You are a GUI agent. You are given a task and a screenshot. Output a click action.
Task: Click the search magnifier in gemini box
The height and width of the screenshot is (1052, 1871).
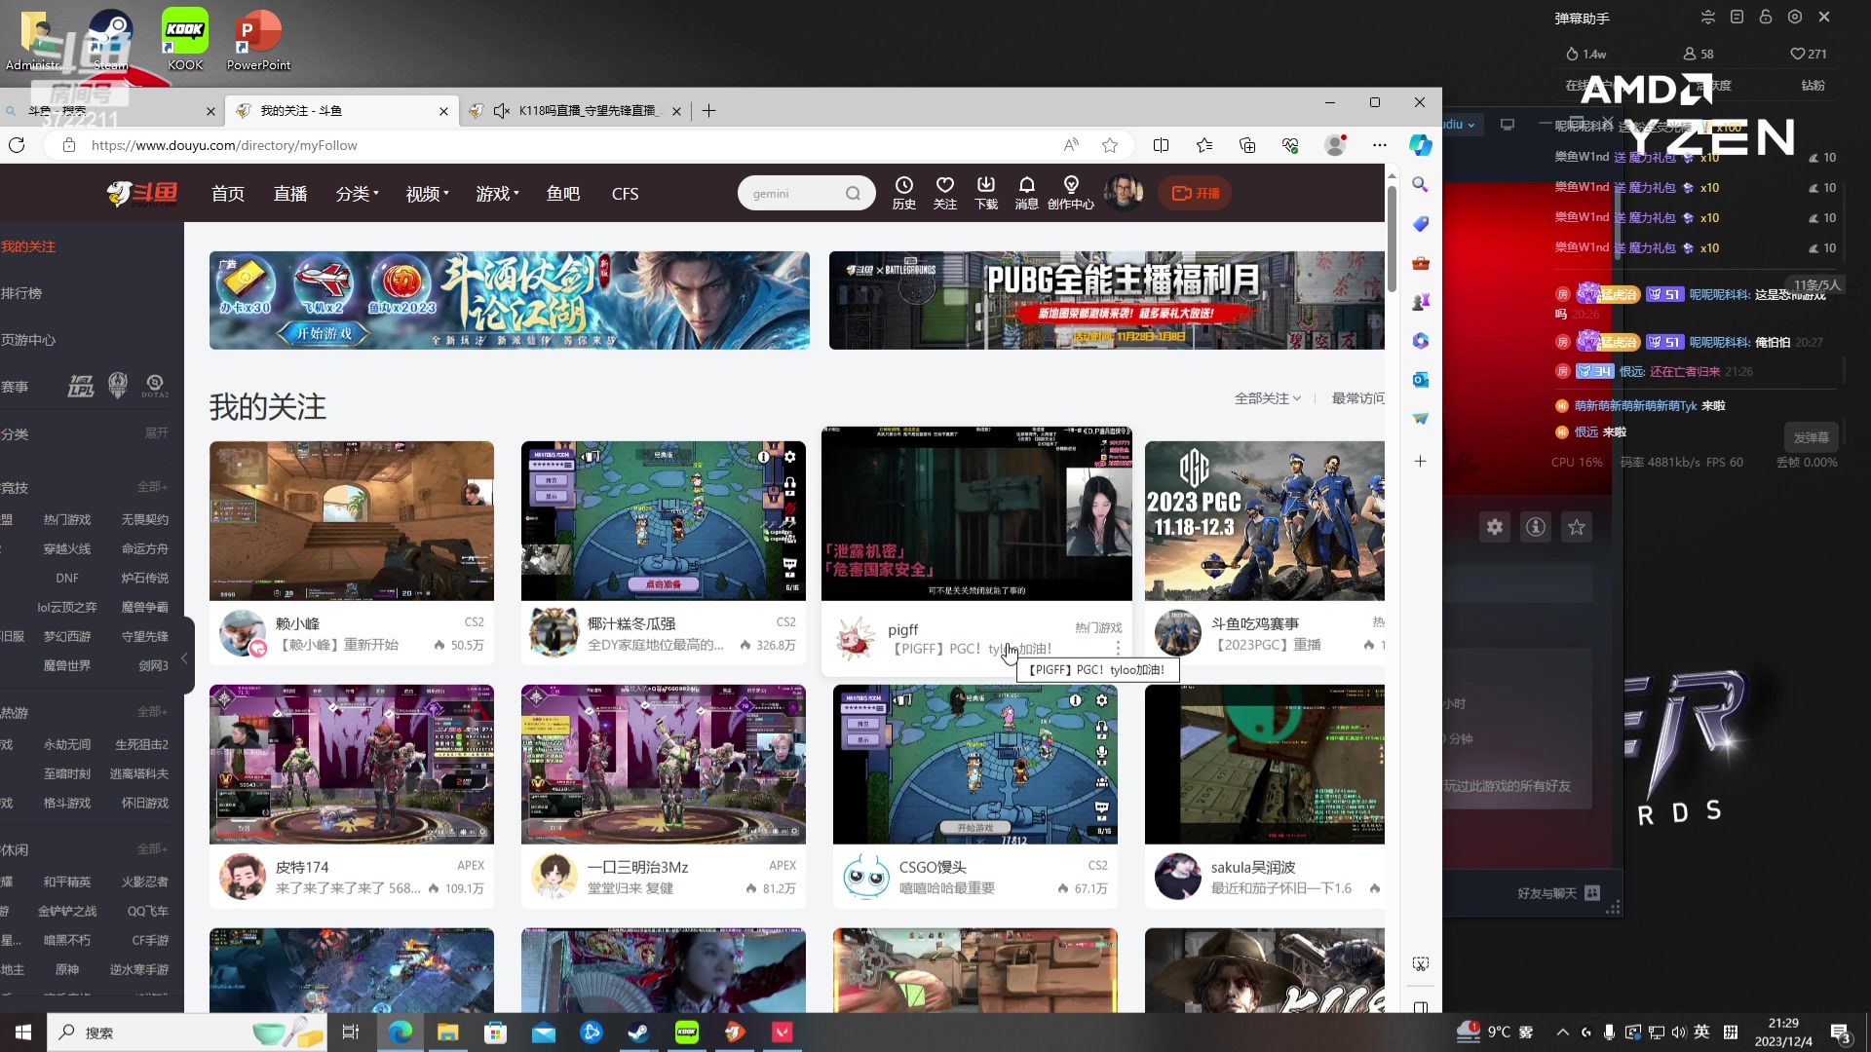pyautogui.click(x=854, y=193)
